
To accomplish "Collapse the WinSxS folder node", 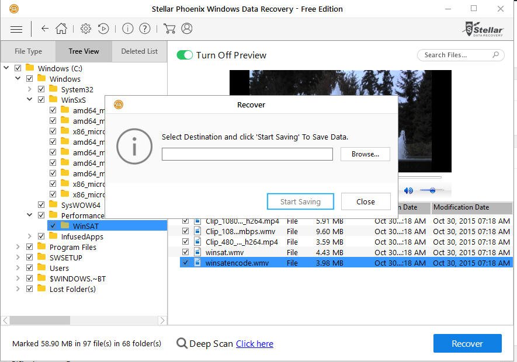I will click(29, 99).
